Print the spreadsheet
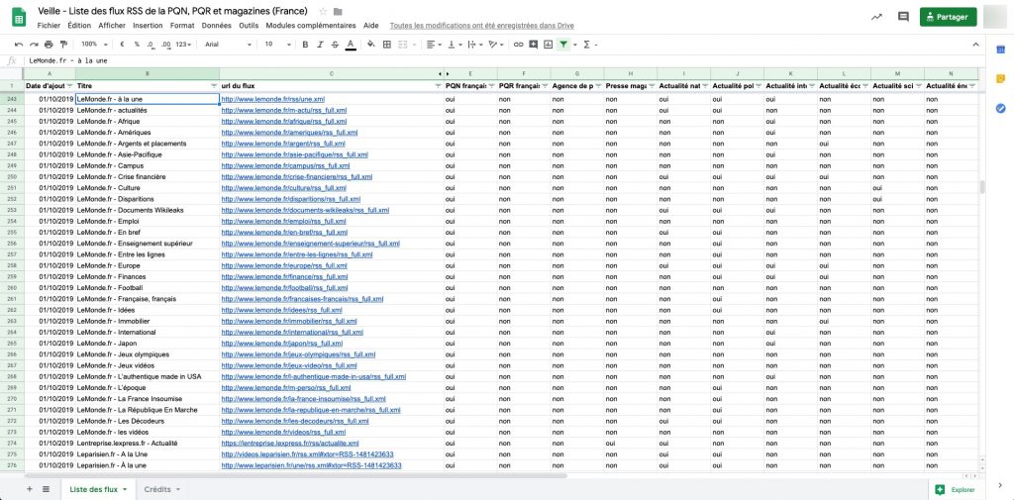1014x500 pixels. (x=49, y=45)
